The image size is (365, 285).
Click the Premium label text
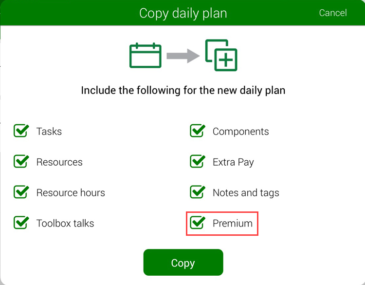pos(233,224)
